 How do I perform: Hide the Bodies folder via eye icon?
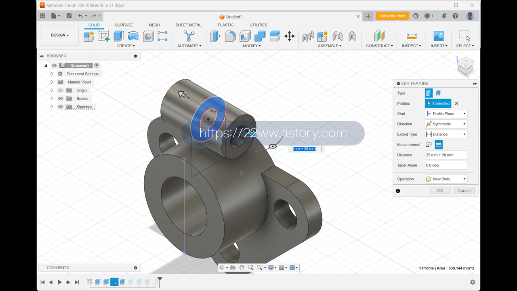[x=60, y=99]
